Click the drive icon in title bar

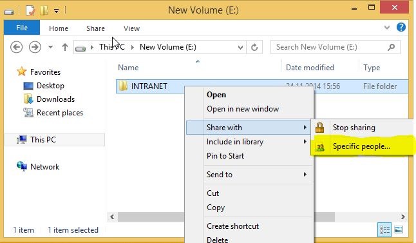(9, 12)
